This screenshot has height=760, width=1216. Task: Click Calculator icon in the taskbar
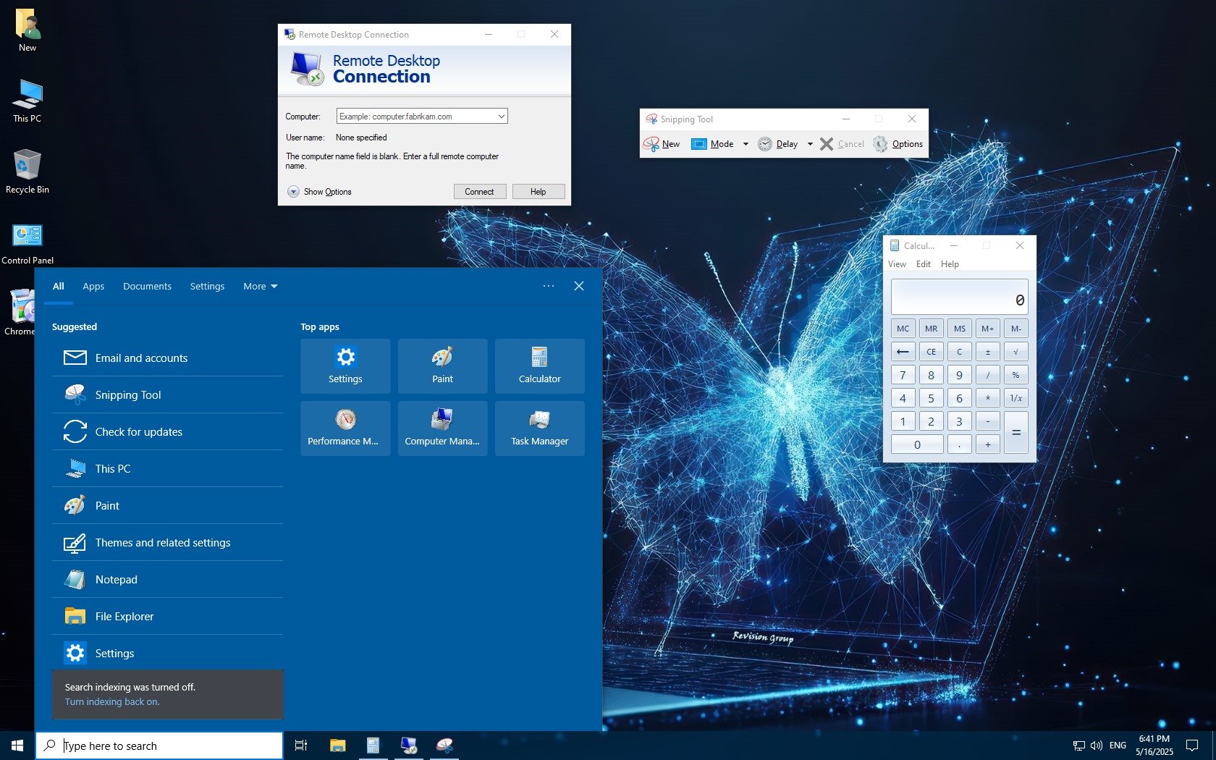tap(373, 746)
